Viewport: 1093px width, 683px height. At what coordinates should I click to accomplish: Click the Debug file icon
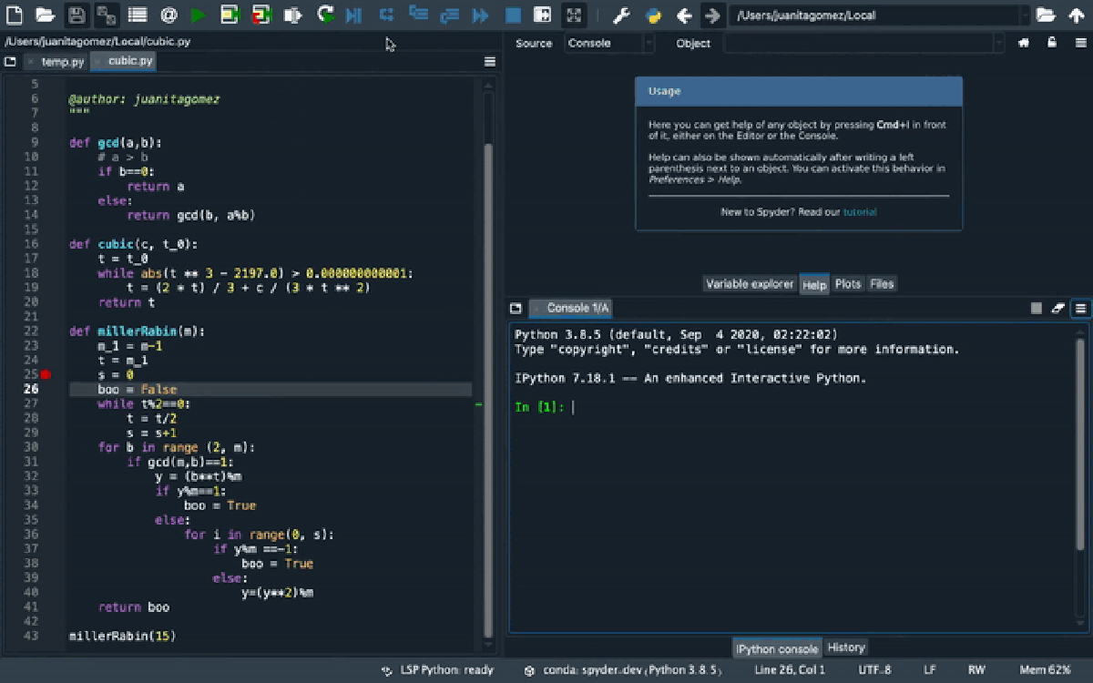pyautogui.click(x=354, y=15)
